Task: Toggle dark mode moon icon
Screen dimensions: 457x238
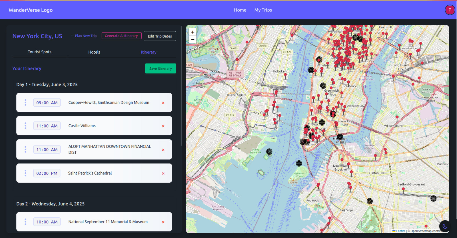Action: [445, 226]
